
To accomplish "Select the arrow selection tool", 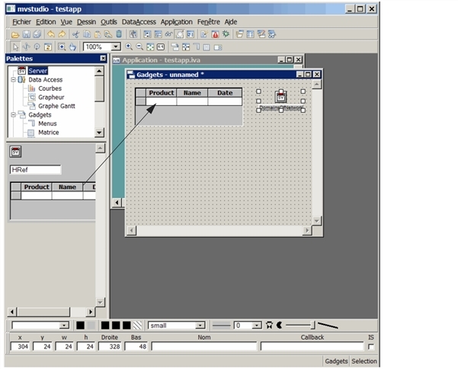I will pos(15,47).
